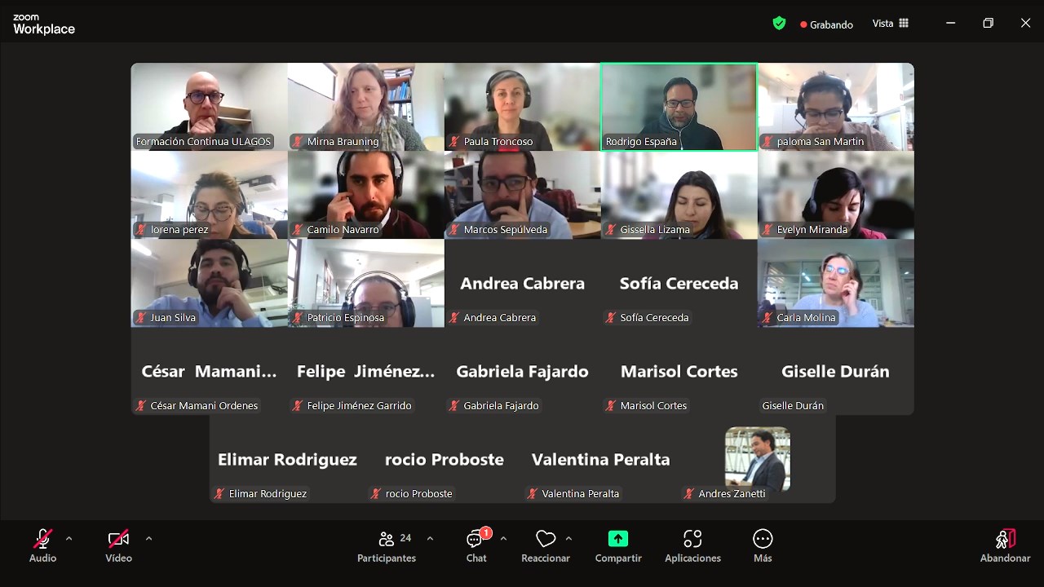
Task: Click the green encryption shield icon
Action: click(779, 24)
